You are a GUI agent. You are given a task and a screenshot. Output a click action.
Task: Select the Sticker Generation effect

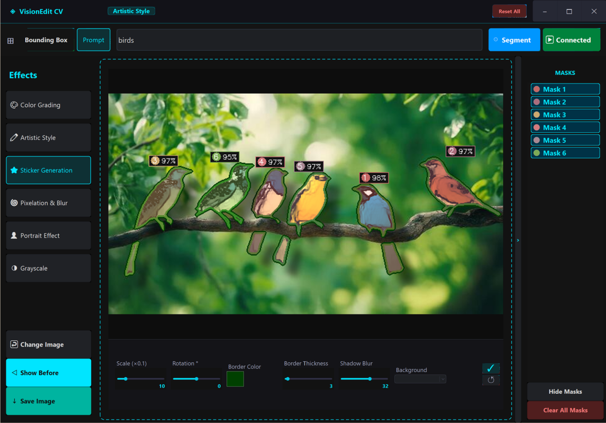coord(48,170)
